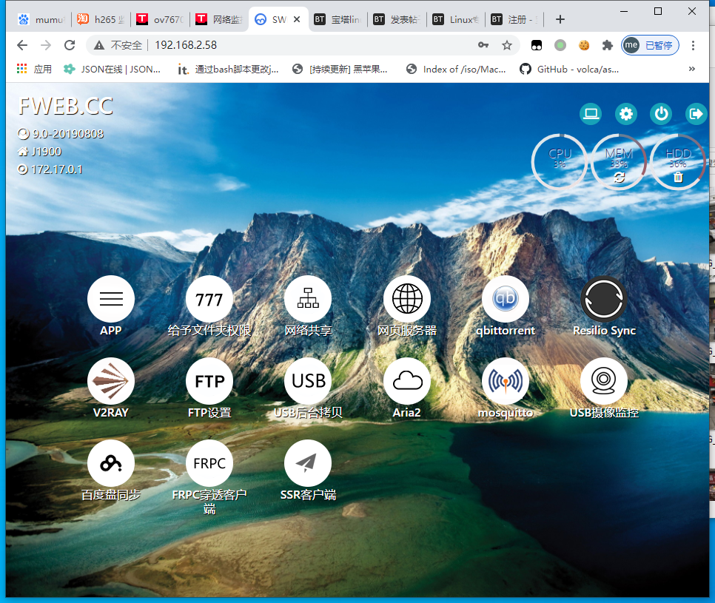
Task: Open the FTP settings icon
Action: (x=209, y=382)
